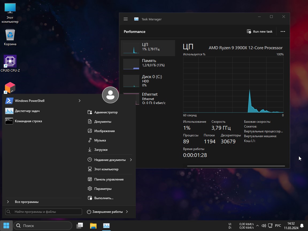Click the ЦП mini graph thumbnail
The width and height of the screenshot is (308, 231).
(x=131, y=48)
